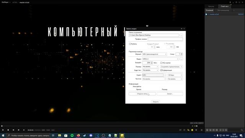
Task: Open player settings gear icon in control bar
Action: (196, 130)
